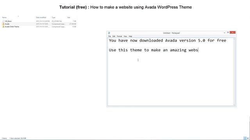Click the Avada file's size value
Image resolution: width=250 pixels, height=140 pixels.
73,24
